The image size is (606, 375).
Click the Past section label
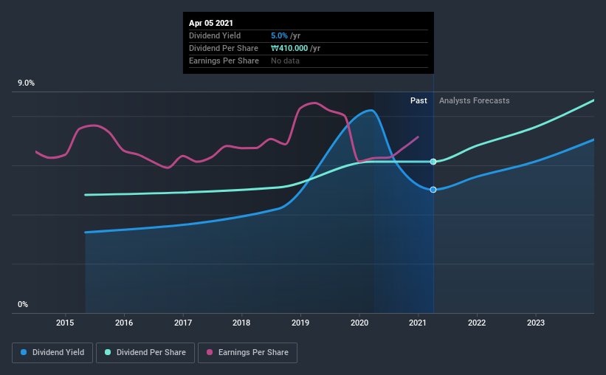(x=419, y=100)
